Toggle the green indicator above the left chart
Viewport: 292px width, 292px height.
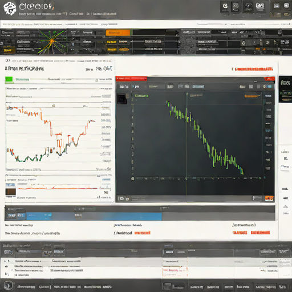pyautogui.click(x=9, y=79)
